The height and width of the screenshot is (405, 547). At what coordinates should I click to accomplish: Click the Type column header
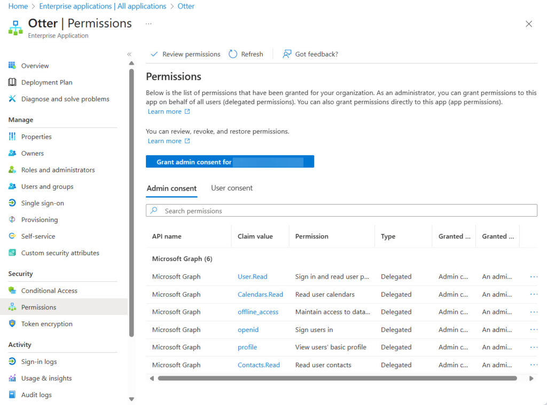coord(388,236)
